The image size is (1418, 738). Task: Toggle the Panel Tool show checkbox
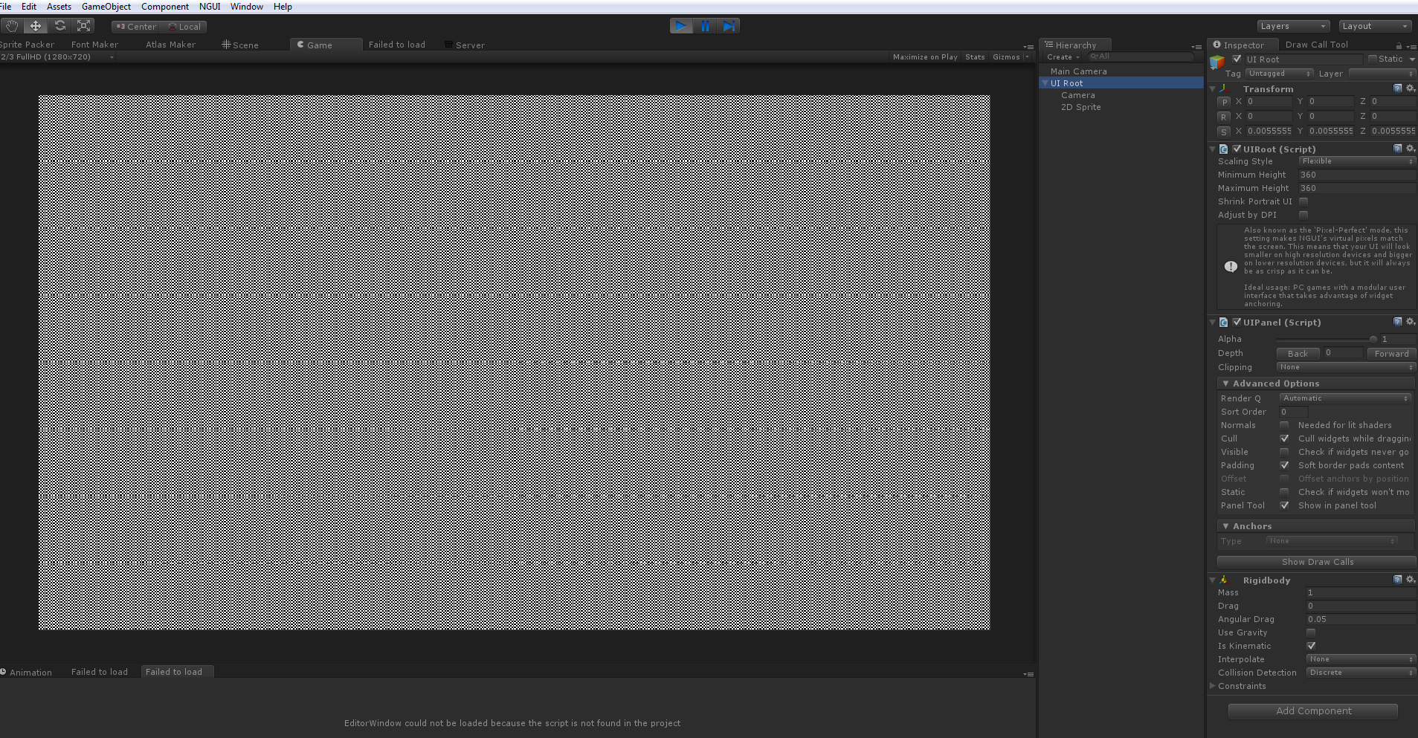(x=1284, y=505)
